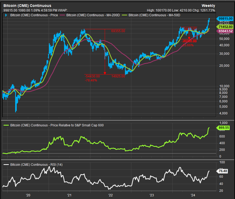Click the 'VWAP:' header text
Image resolution: width=235 pixels, height=199 pixels.
[63, 10]
